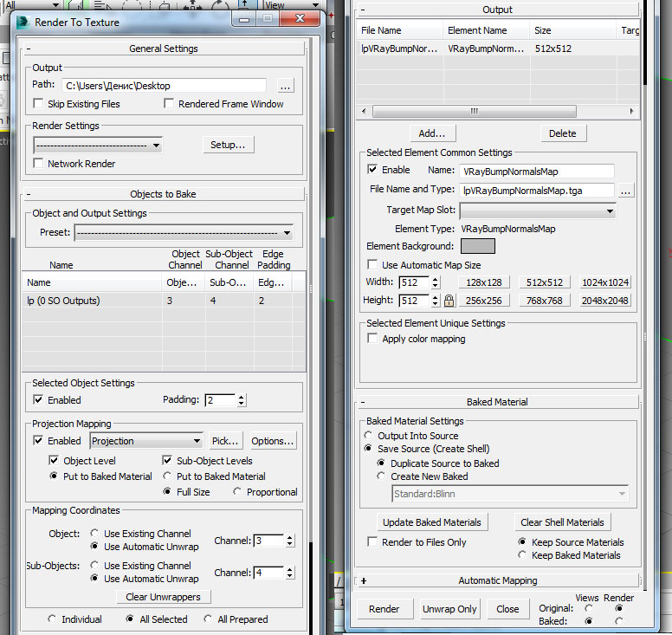Toggle the width/height lock icon
This screenshot has height=635, width=672.
click(x=449, y=301)
